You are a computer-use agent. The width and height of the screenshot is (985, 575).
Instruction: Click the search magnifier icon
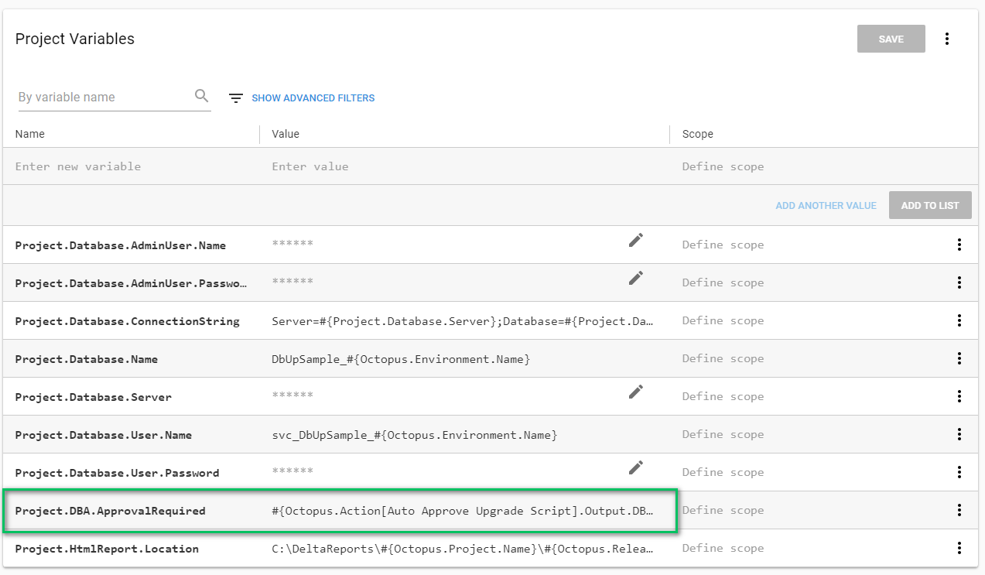click(202, 96)
